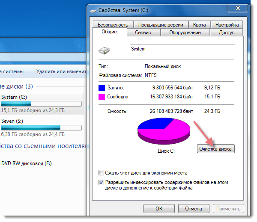257x222 pixels.
Task: Open the Оборудование tab
Action: pyautogui.click(x=185, y=33)
